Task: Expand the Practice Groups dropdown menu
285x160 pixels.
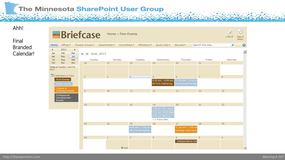Action: [x=85, y=45]
